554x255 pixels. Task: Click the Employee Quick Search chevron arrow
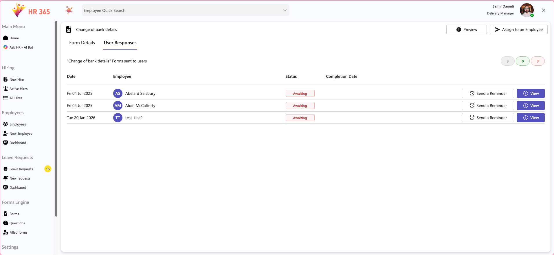pyautogui.click(x=285, y=10)
